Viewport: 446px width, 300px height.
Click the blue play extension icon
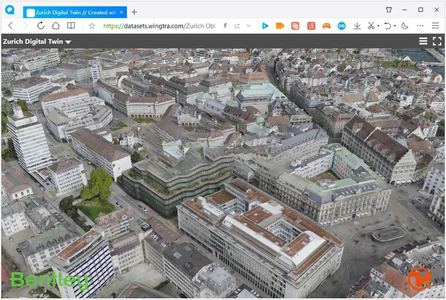pos(265,26)
